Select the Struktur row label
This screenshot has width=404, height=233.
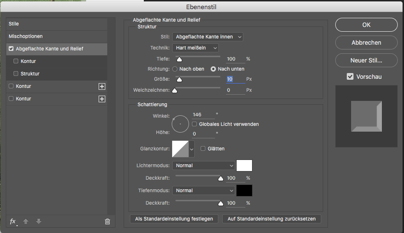coord(30,74)
